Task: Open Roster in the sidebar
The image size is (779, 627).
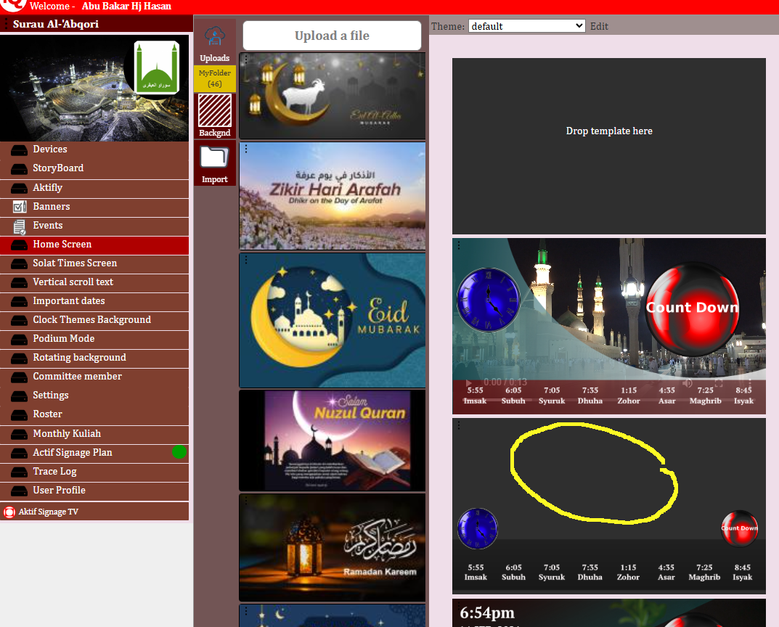Action: click(94, 414)
